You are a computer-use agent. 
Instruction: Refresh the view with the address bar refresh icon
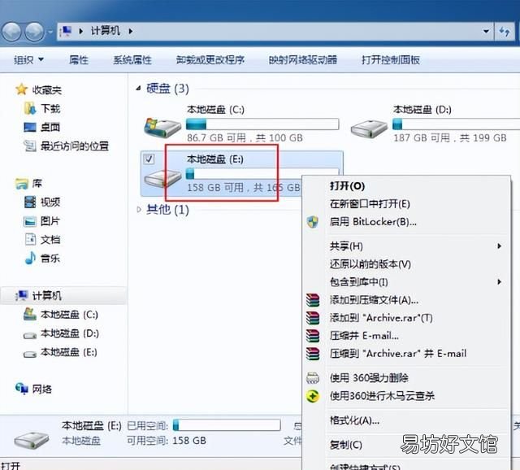click(505, 32)
